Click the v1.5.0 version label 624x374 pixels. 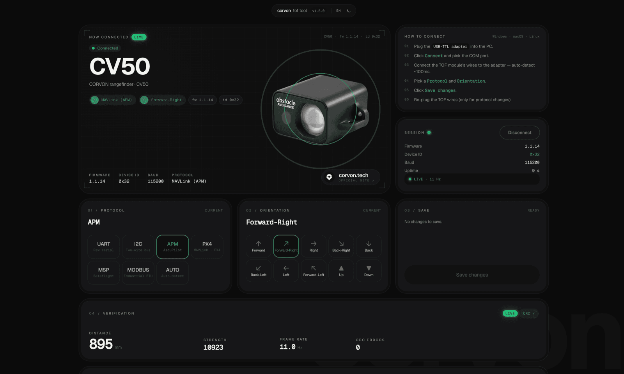[318, 11]
